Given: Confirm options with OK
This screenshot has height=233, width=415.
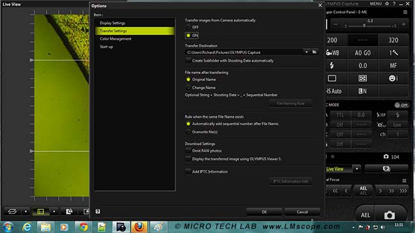Looking at the screenshot, I should [x=264, y=212].
